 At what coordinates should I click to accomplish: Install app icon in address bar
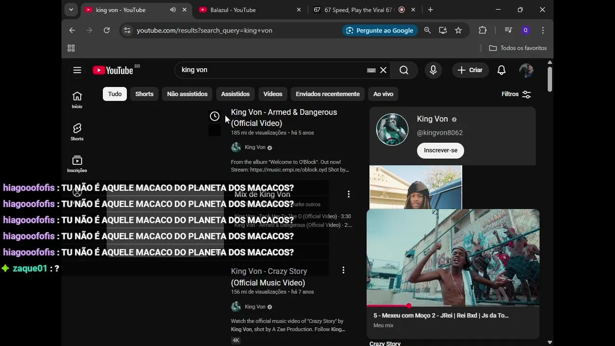(443, 30)
